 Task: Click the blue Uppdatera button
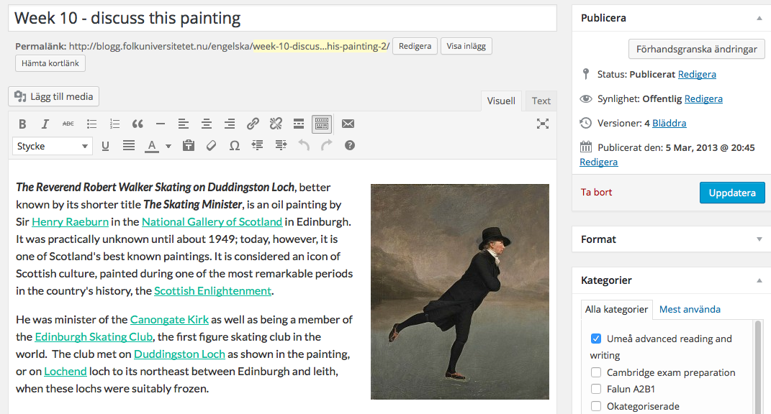click(x=732, y=193)
